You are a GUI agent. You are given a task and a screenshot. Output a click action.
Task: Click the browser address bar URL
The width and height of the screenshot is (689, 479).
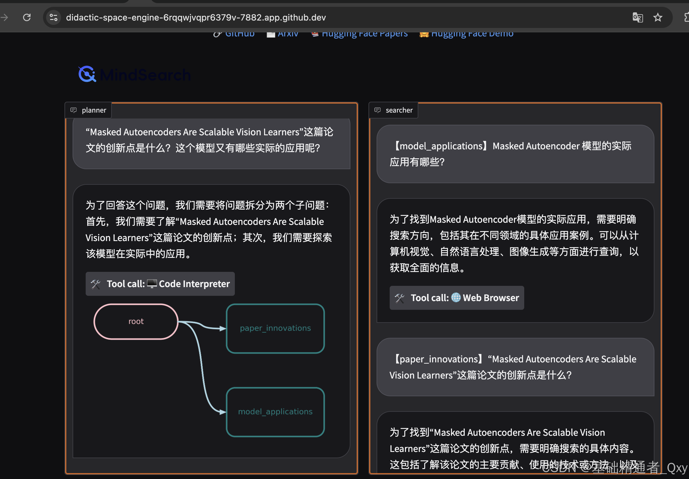pos(196,17)
